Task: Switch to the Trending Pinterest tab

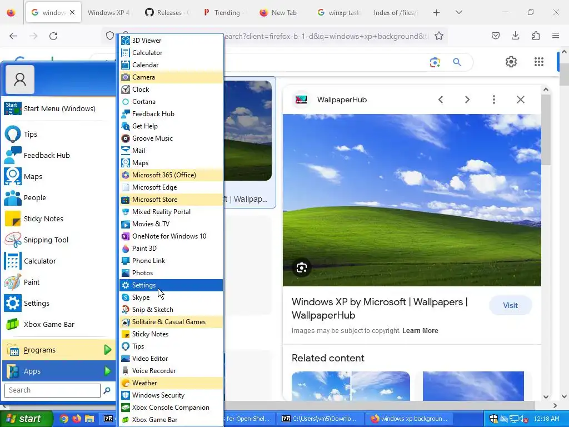Action: point(226,12)
